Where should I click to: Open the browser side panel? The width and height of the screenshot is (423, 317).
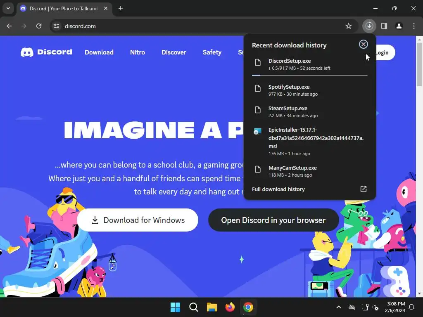384,26
